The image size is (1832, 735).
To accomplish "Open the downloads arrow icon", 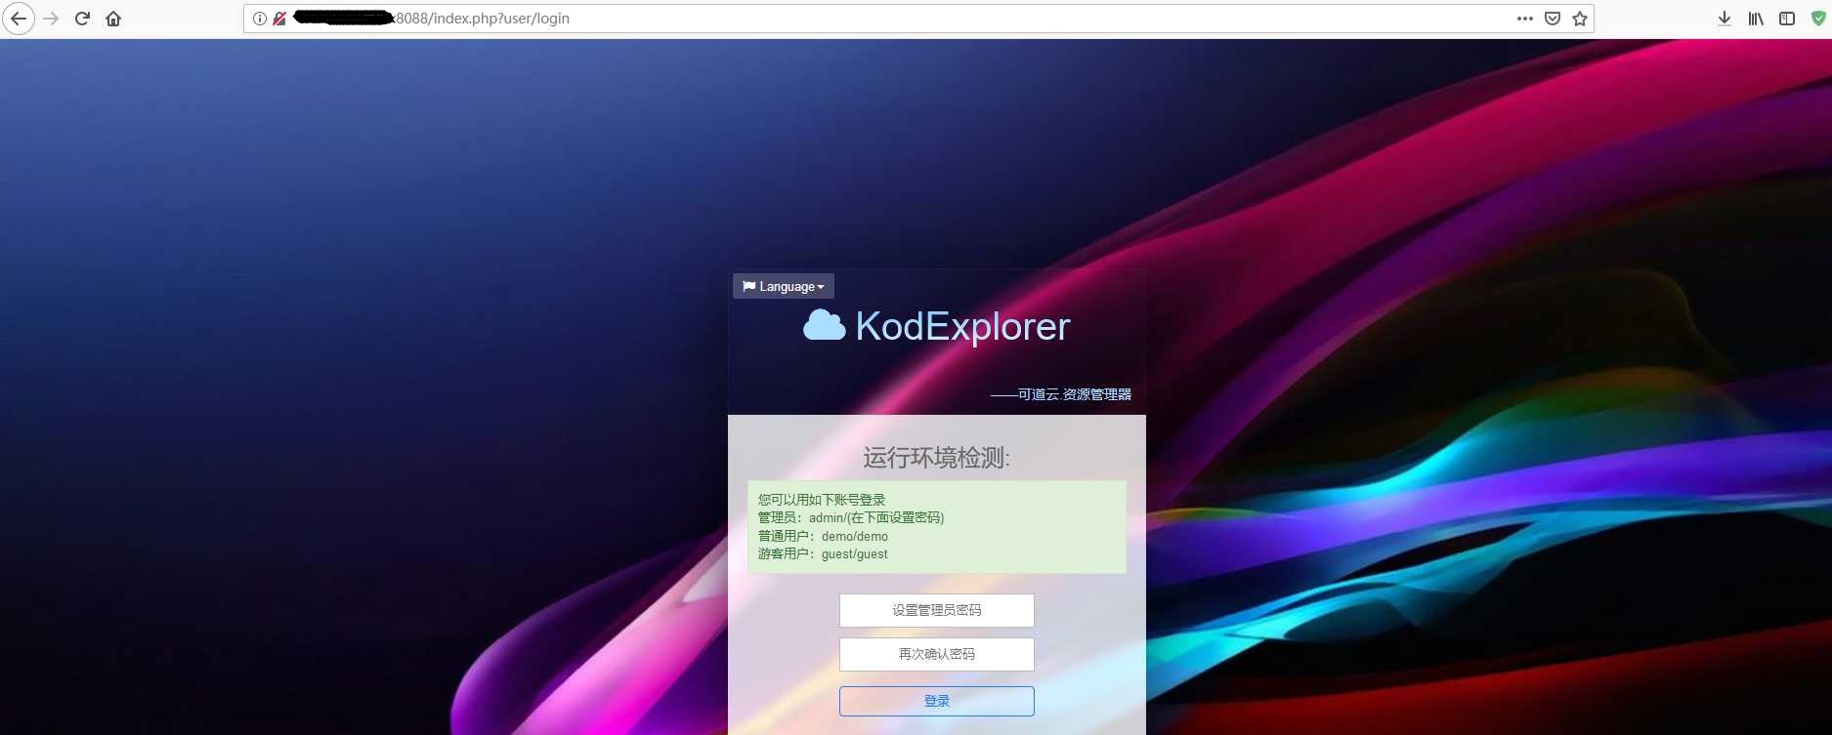I will 1725,19.
